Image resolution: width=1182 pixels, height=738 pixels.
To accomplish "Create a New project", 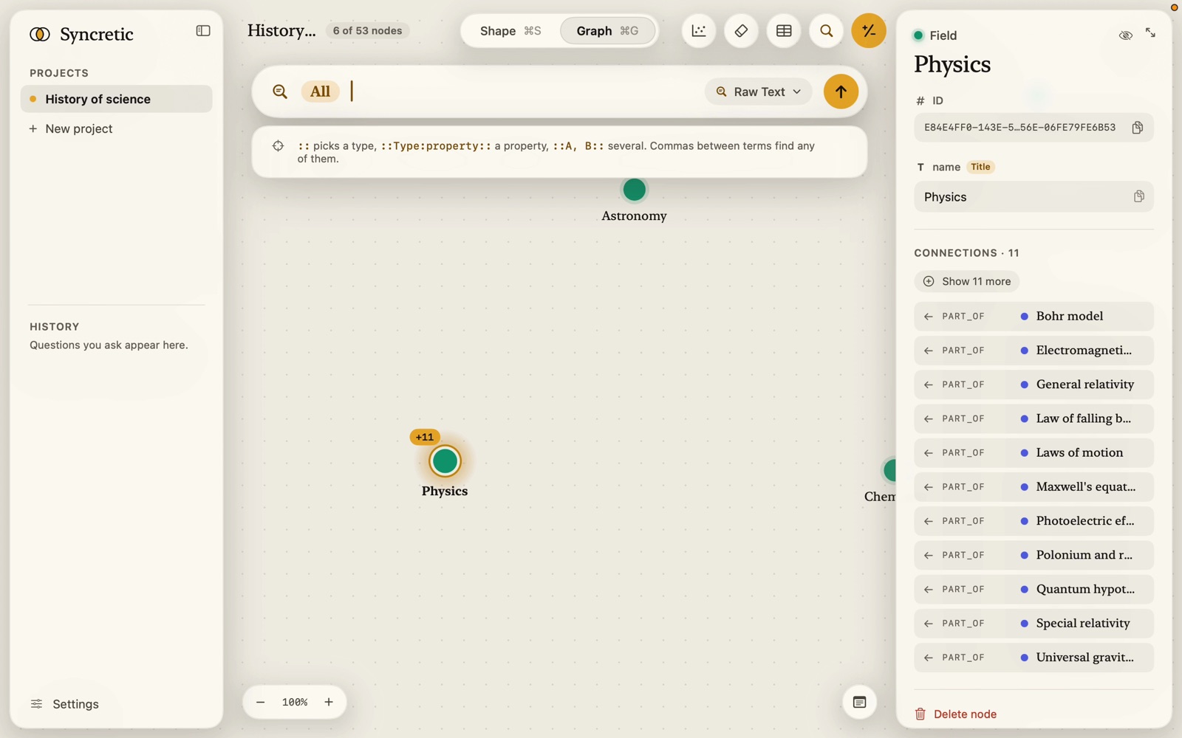I will pos(71,128).
